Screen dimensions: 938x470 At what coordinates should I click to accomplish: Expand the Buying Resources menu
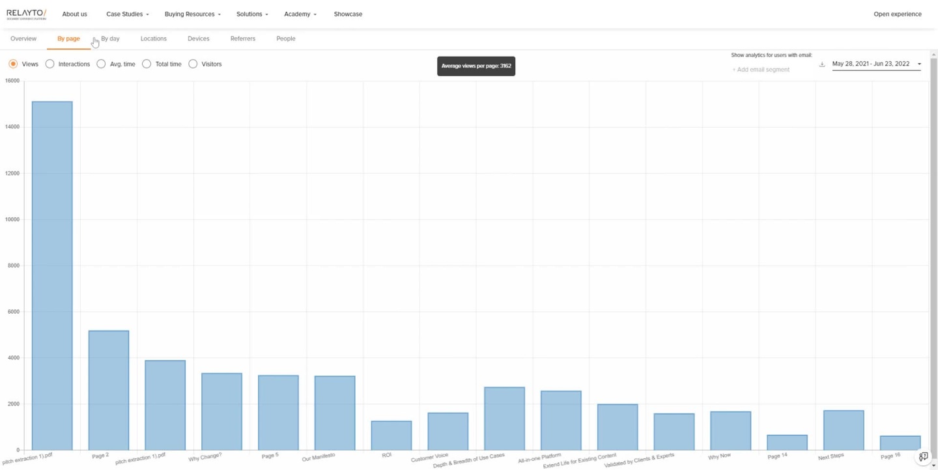click(192, 14)
